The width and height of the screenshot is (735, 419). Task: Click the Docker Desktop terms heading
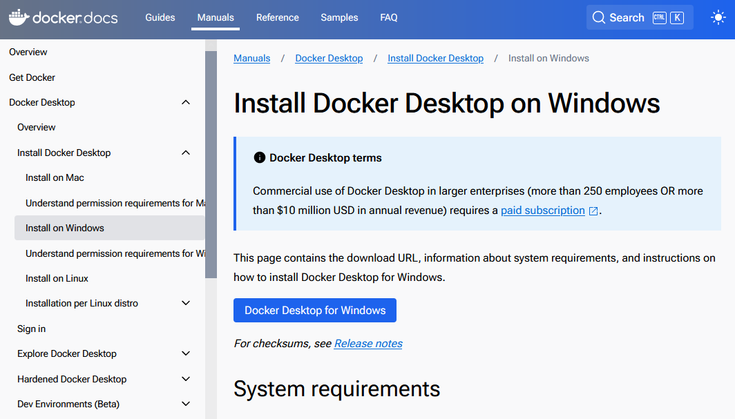325,158
